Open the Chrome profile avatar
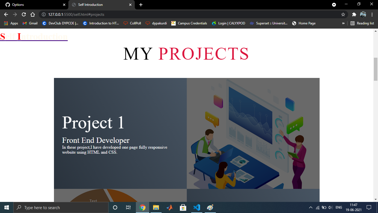Viewport: 378px width, 213px height. (x=363, y=14)
